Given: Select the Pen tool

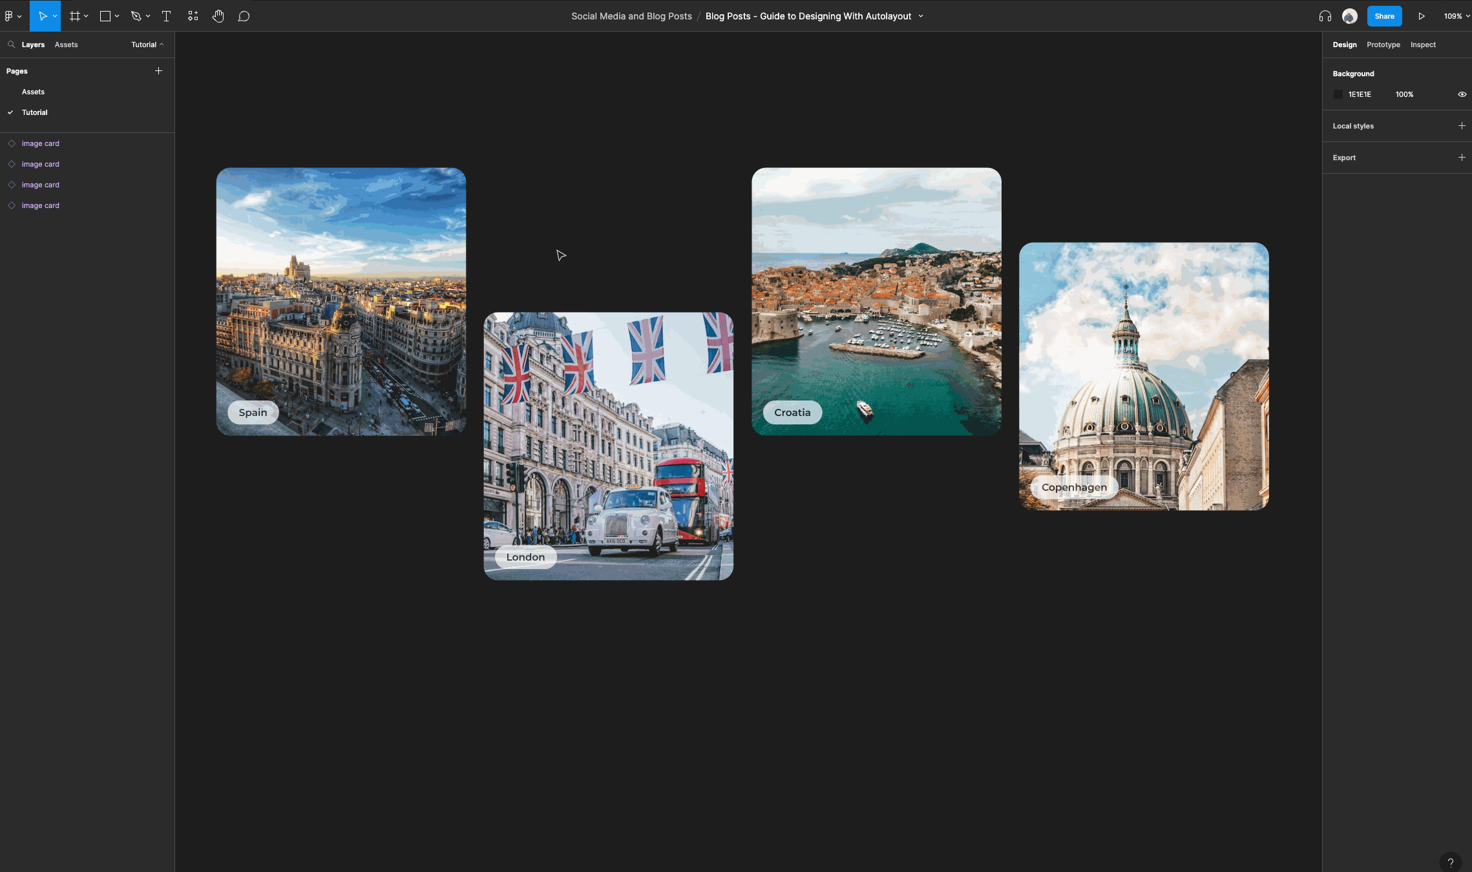Looking at the screenshot, I should [136, 16].
